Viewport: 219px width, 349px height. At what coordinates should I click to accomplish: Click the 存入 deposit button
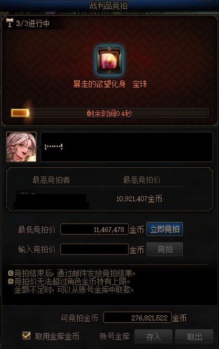(153, 336)
